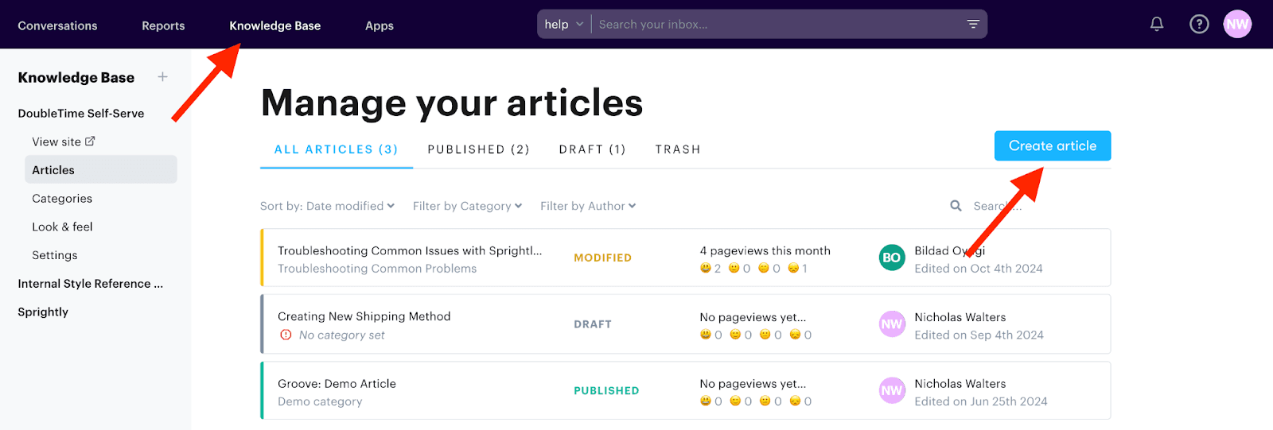This screenshot has height=430, width=1273.
Task: Select Internal Style Reference knowledge base
Action: (x=90, y=283)
